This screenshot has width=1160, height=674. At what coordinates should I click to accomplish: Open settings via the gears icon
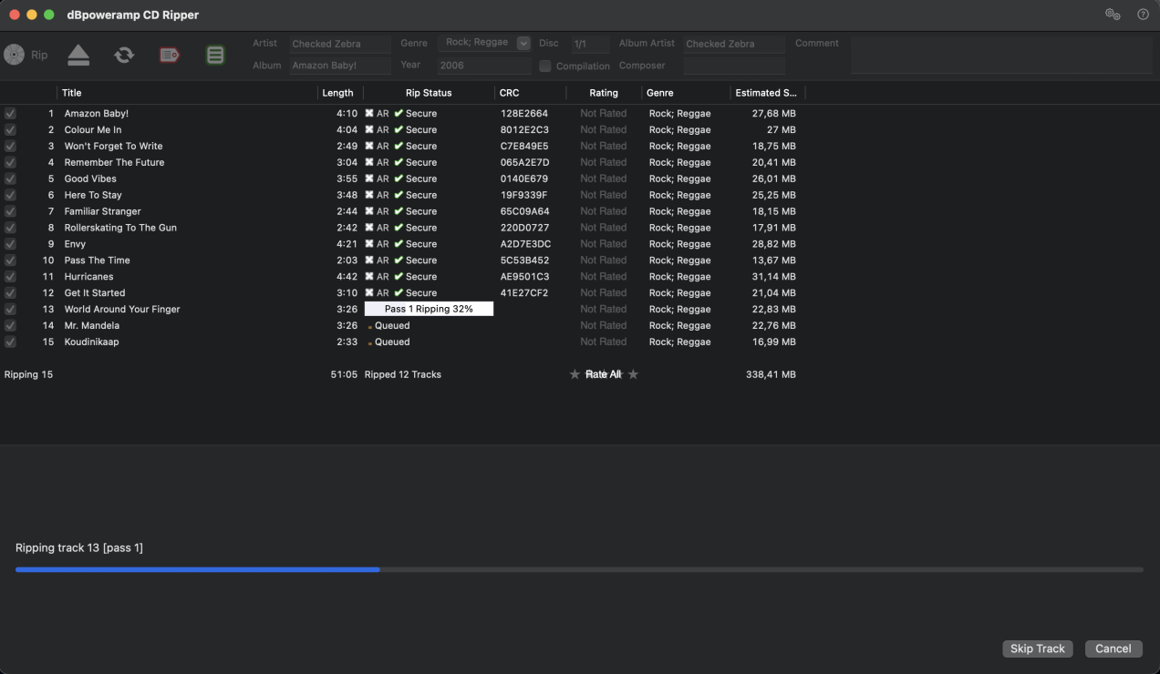[x=1113, y=15]
